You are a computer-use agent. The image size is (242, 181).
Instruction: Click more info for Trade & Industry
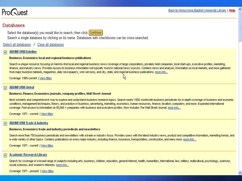tap(190, 140)
